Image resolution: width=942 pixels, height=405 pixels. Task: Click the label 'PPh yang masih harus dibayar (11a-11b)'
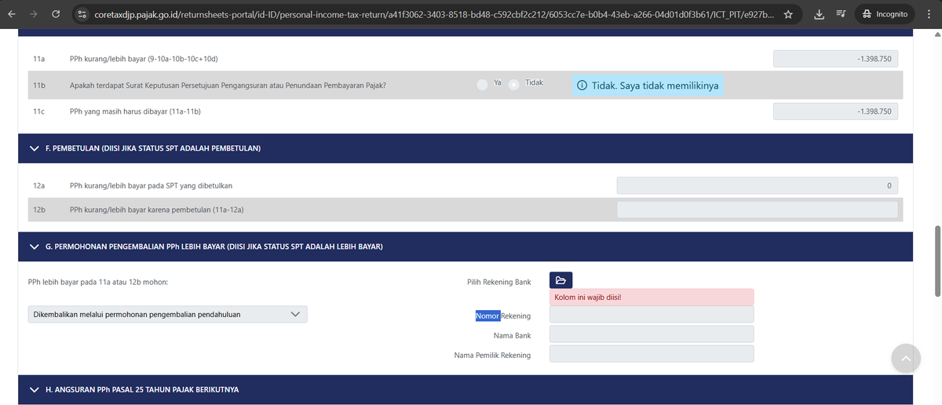(135, 111)
